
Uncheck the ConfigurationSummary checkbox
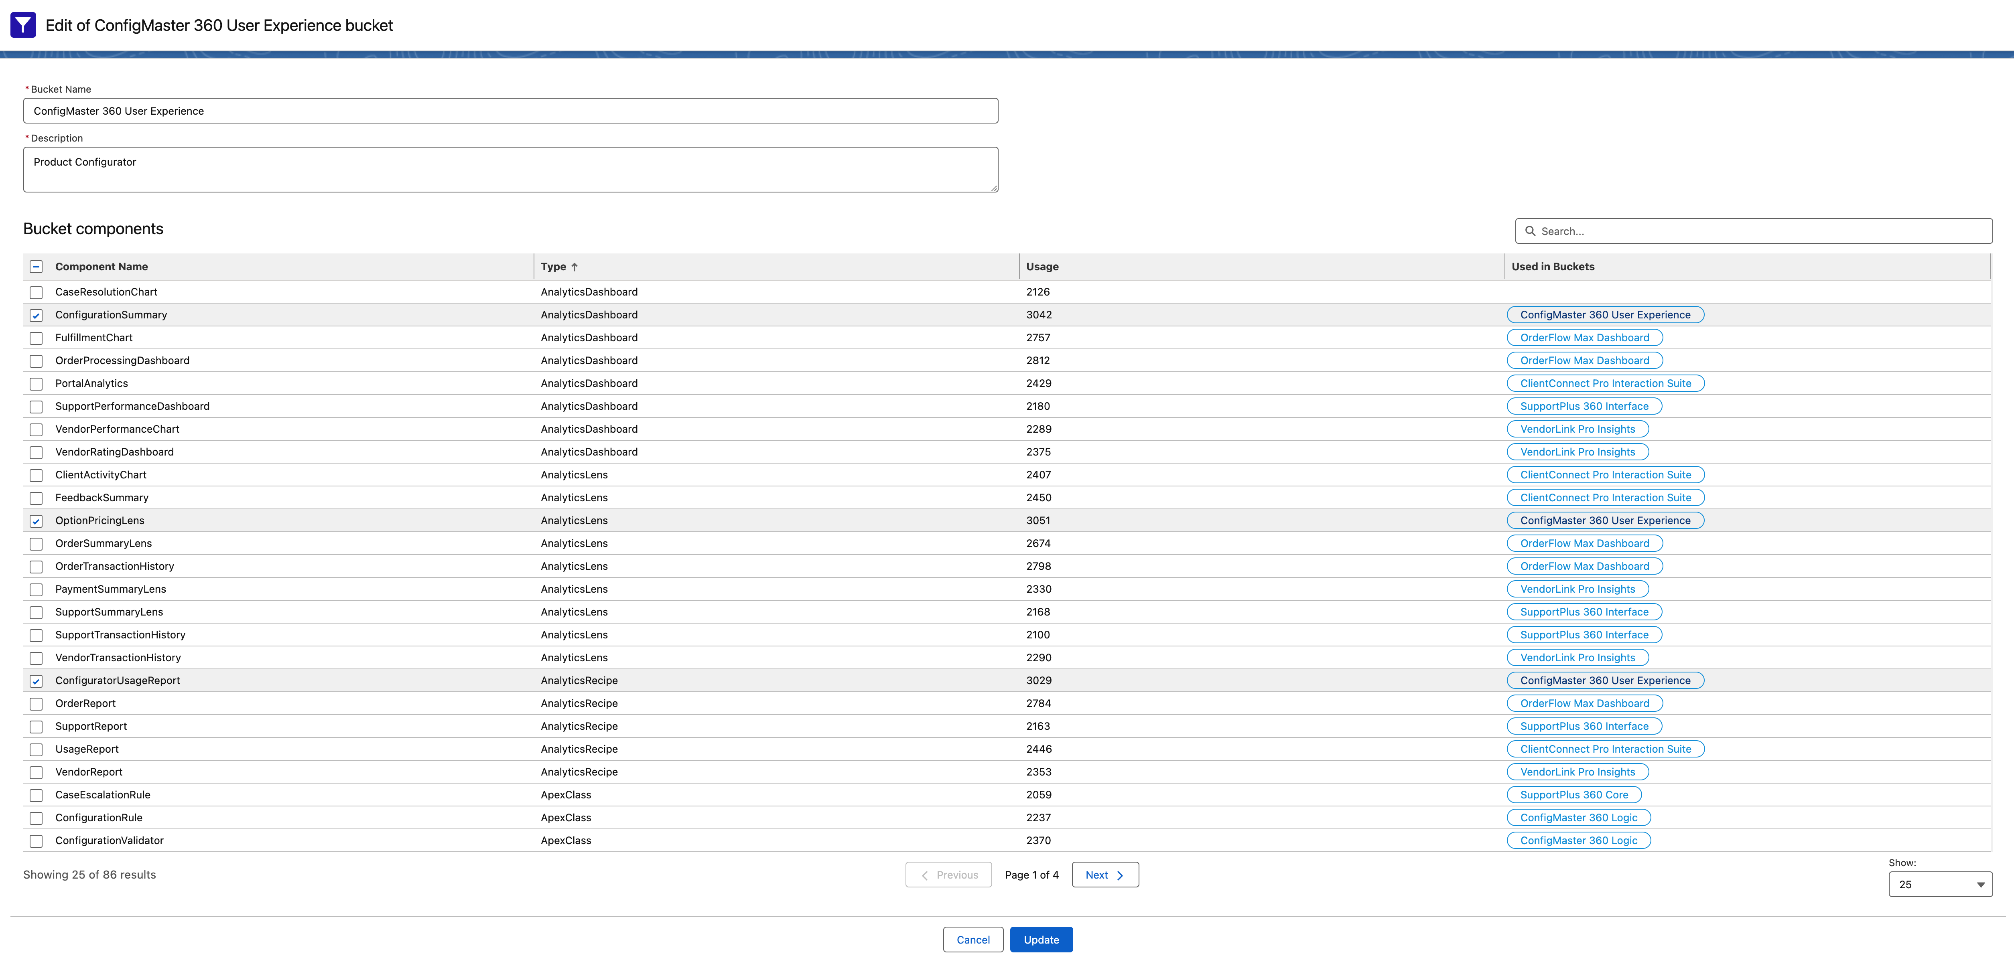point(36,315)
